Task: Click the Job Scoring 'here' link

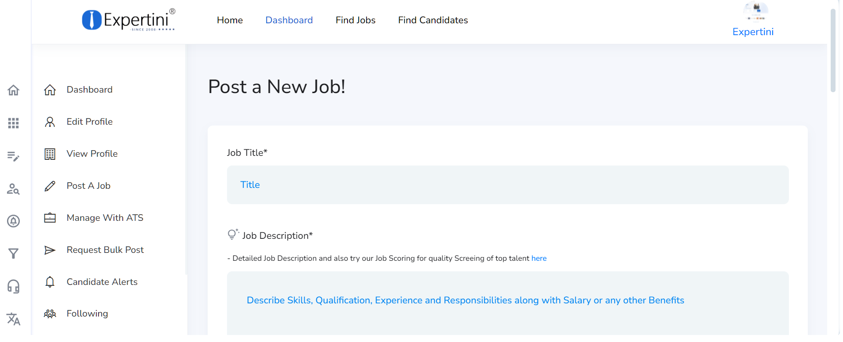Action: coord(539,258)
